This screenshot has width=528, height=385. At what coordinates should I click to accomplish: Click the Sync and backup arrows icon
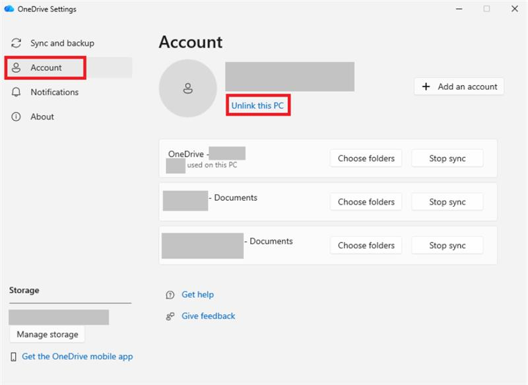point(16,43)
